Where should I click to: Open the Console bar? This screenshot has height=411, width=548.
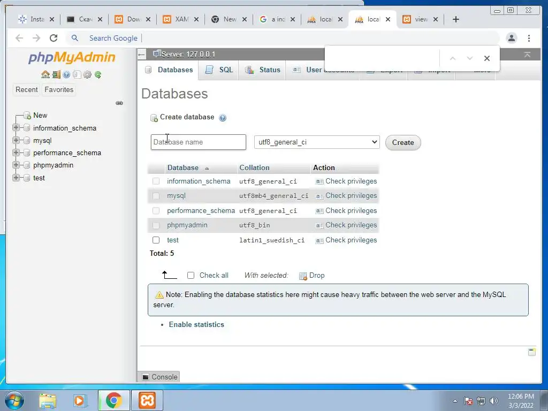pos(159,377)
